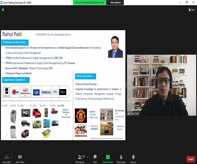This screenshot has height=164, width=197.
Task: Click the yellow Nokia Lumia phone image
Action: (47, 133)
